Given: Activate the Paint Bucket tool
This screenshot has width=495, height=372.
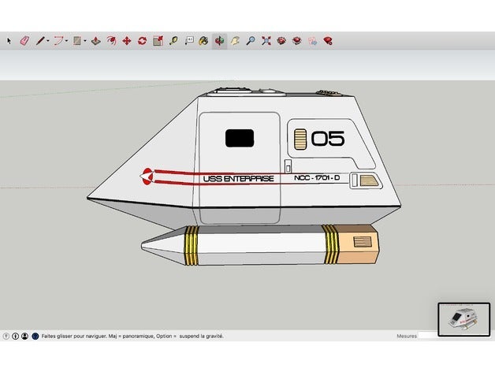Looking at the screenshot, I should click(204, 41).
